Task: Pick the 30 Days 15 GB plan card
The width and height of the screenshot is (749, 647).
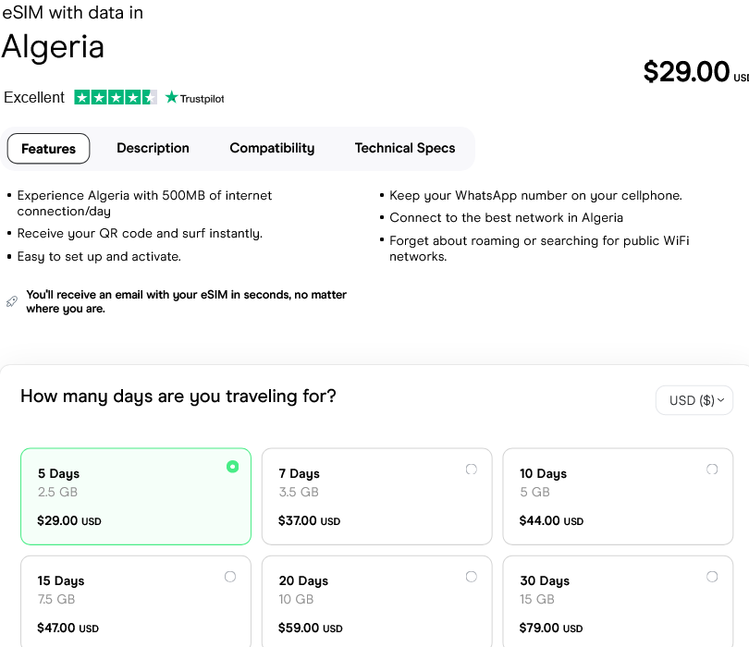Action: pyautogui.click(x=617, y=603)
